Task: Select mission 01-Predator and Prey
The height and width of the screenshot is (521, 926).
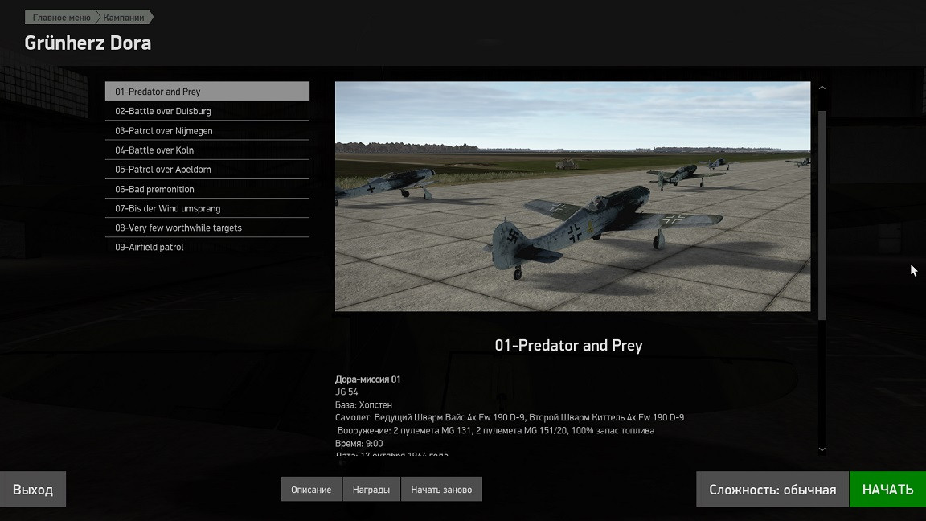Action: pyautogui.click(x=207, y=92)
